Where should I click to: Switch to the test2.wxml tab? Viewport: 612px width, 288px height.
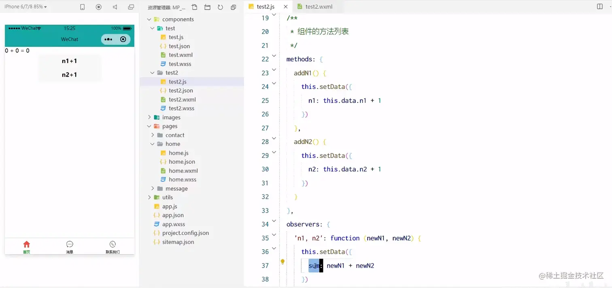point(314,7)
